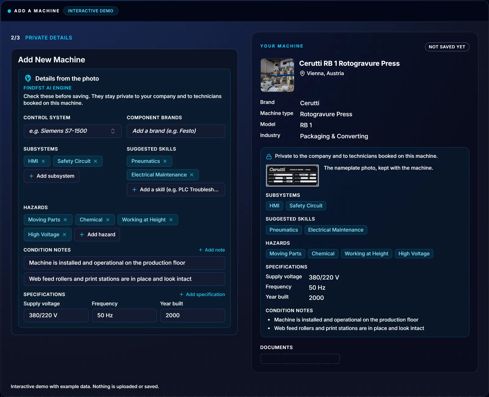Click the empty Documents drop area
This screenshot has width=489, height=397.
300,359
